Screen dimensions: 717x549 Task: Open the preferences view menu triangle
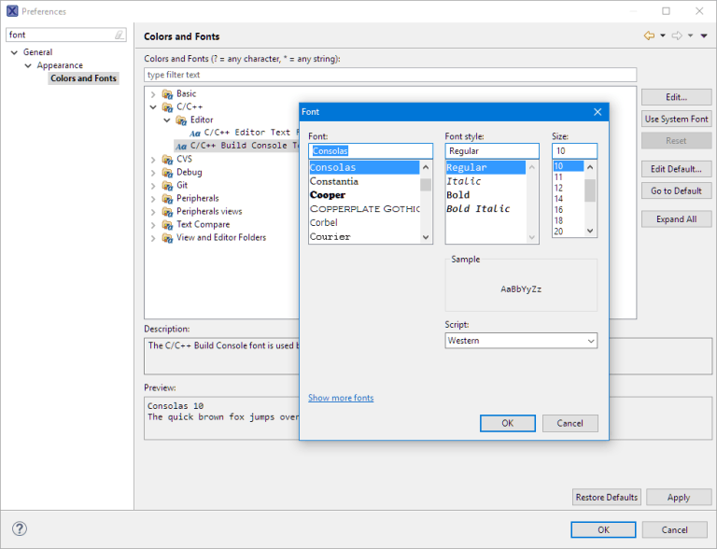(704, 35)
